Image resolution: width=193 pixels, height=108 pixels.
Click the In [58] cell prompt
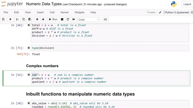[x=17, y=103]
